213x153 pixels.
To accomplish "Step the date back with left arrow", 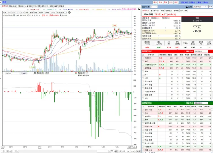I will [x=205, y=7].
